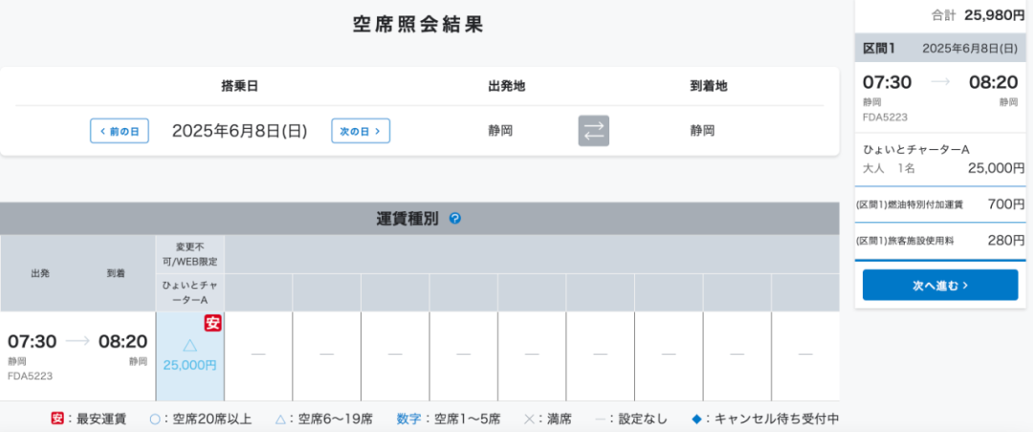The image size is (1033, 432).
Task: Click the 空席照会結果 page heading
Action: [418, 24]
